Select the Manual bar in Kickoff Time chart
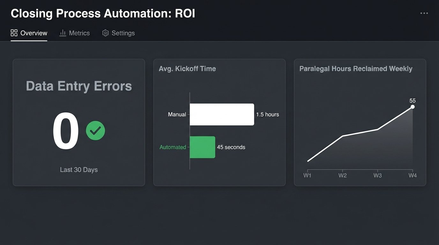This screenshot has height=245, width=439. [221, 114]
